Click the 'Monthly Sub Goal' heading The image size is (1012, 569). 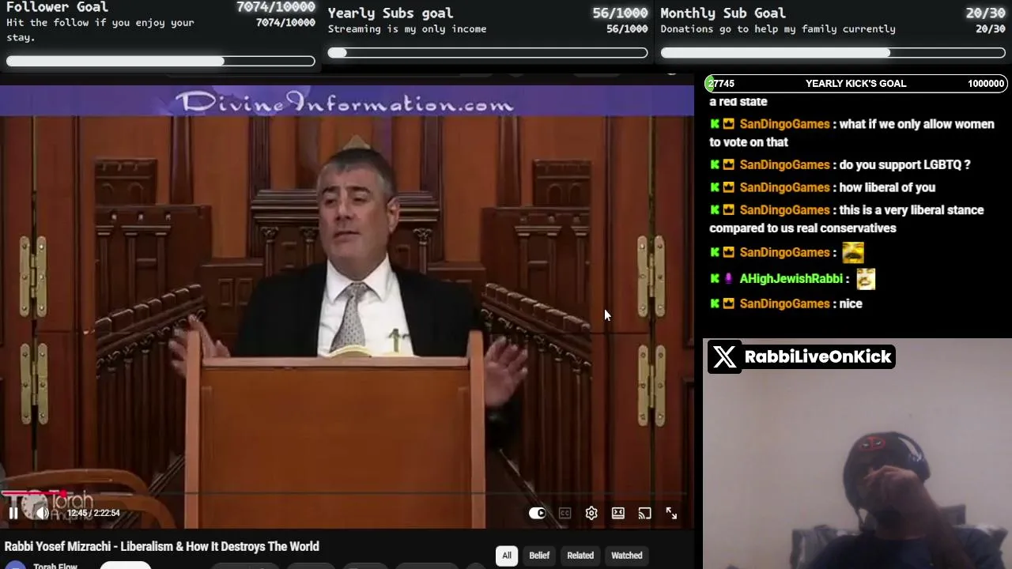point(723,13)
